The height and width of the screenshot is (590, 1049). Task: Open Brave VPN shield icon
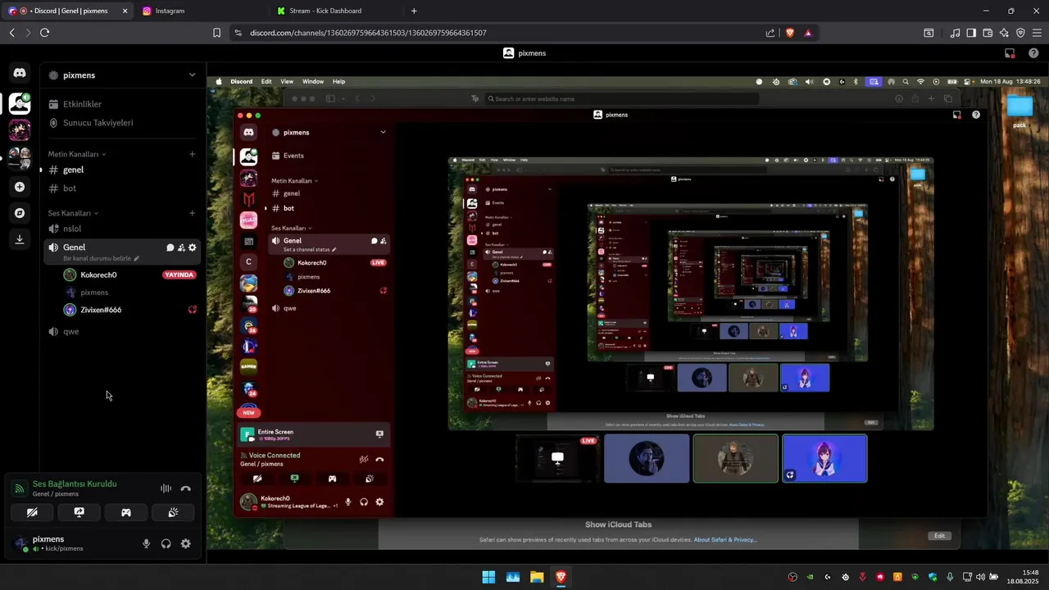[x=1020, y=33]
